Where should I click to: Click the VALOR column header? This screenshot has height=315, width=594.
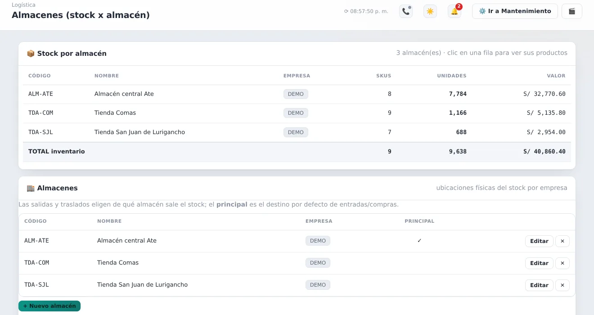tap(556, 76)
